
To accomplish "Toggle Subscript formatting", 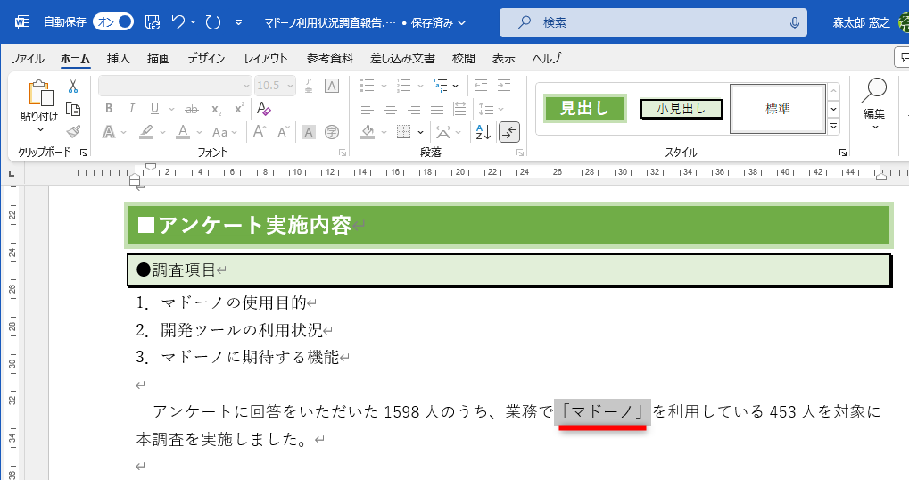I will tap(216, 109).
